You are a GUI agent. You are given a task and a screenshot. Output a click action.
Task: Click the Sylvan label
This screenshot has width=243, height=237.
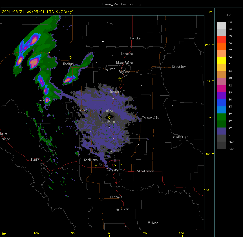pyautogui.click(x=110, y=69)
